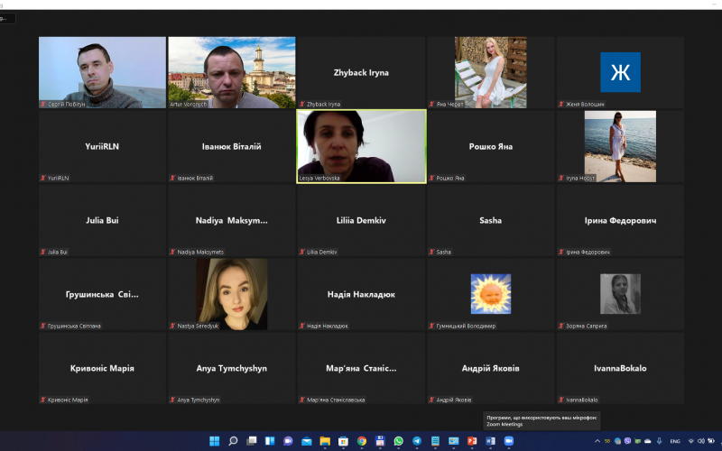Click the Viber icon in system tray

click(627, 441)
